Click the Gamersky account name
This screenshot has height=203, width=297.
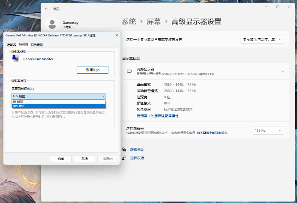click(70, 23)
